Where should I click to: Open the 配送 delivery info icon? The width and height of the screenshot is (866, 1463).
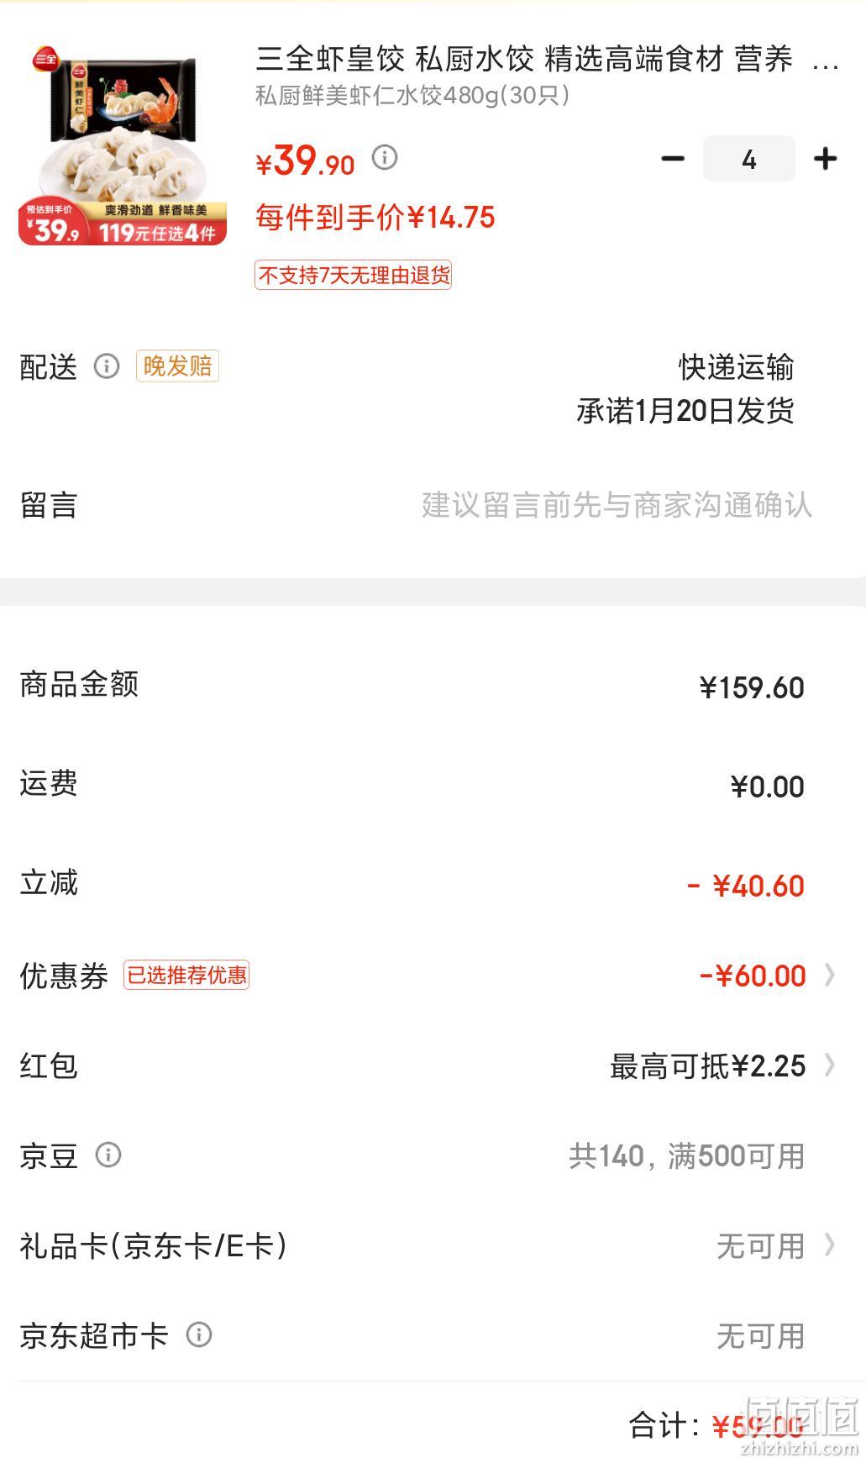click(x=107, y=366)
